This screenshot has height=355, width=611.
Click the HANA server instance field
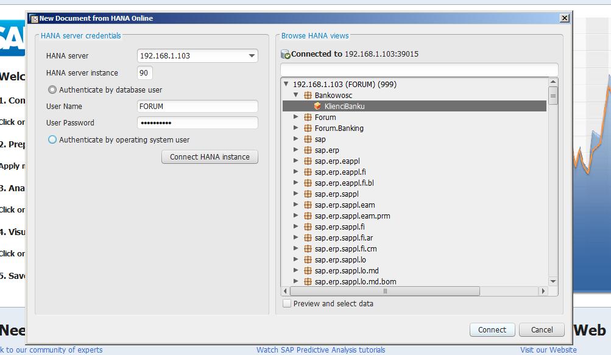click(x=144, y=73)
